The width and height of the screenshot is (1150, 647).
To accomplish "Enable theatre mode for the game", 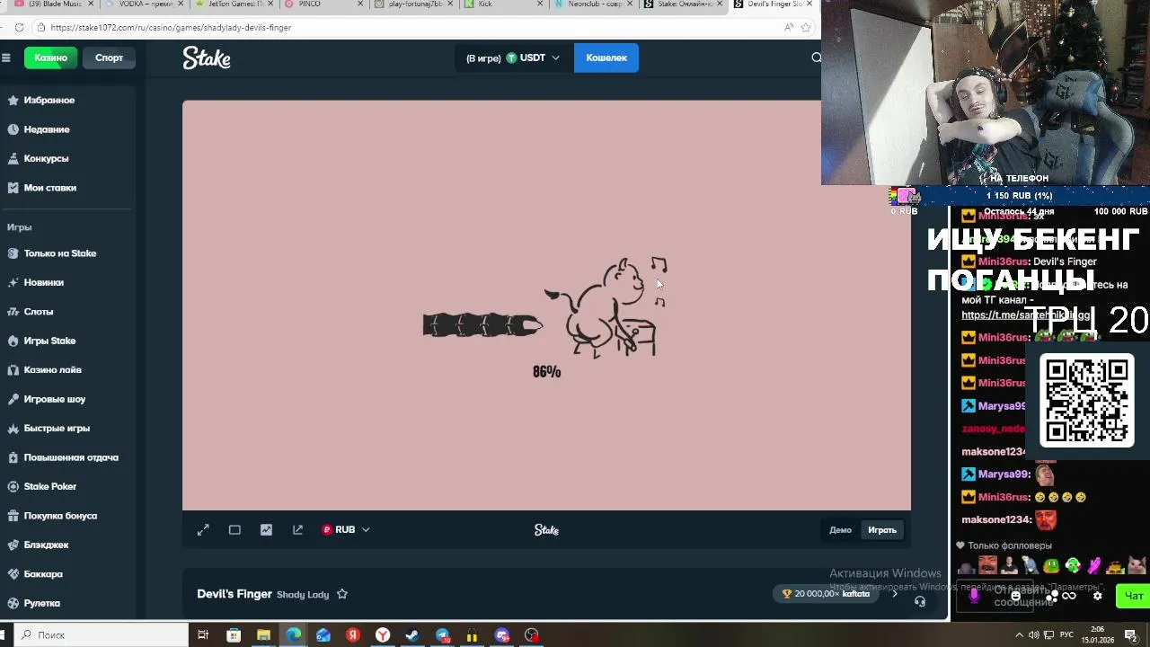I will point(234,530).
